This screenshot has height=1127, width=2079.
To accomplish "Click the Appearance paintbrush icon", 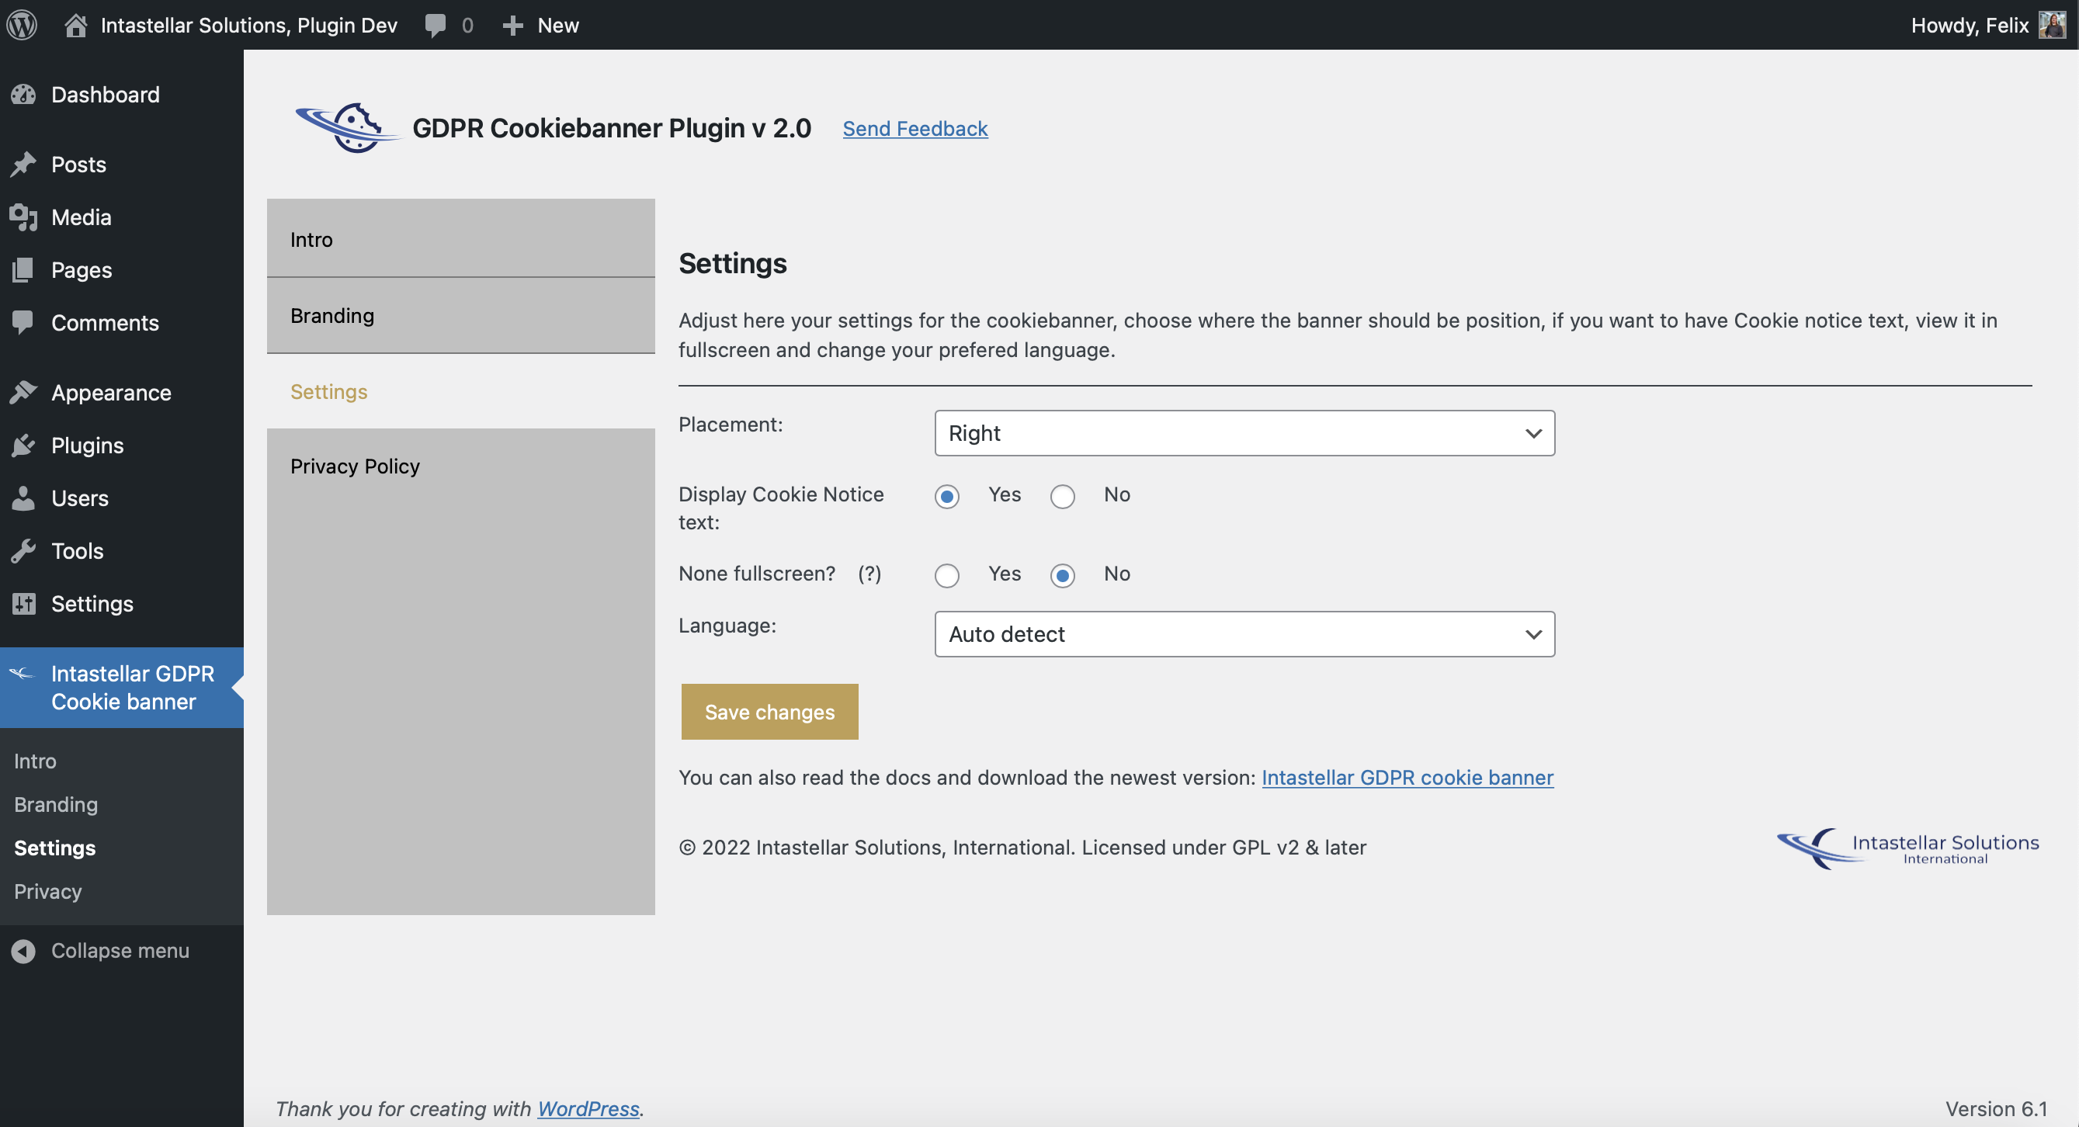I will (x=23, y=392).
